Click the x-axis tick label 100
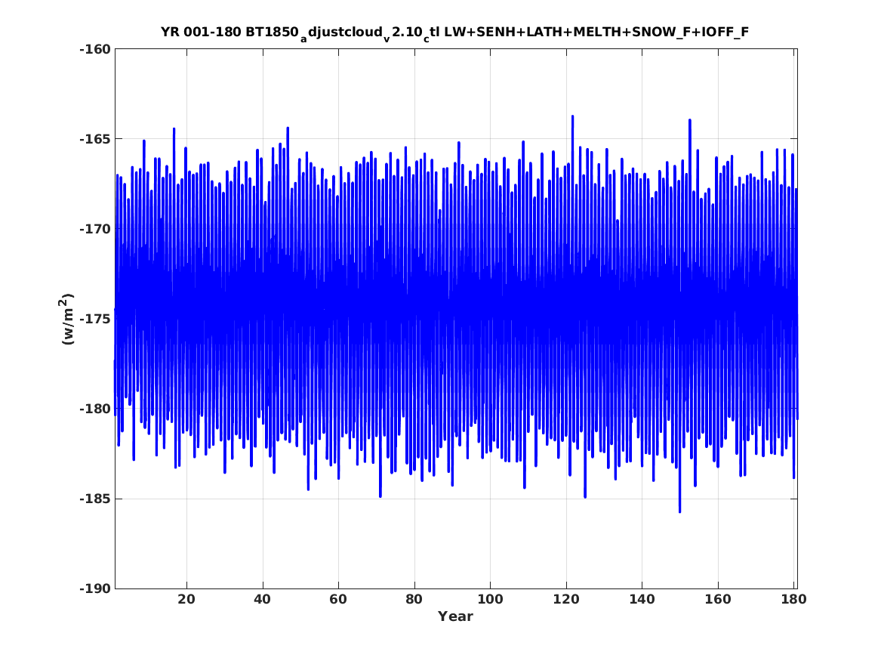Screen dimensions: 881x661 (490, 599)
